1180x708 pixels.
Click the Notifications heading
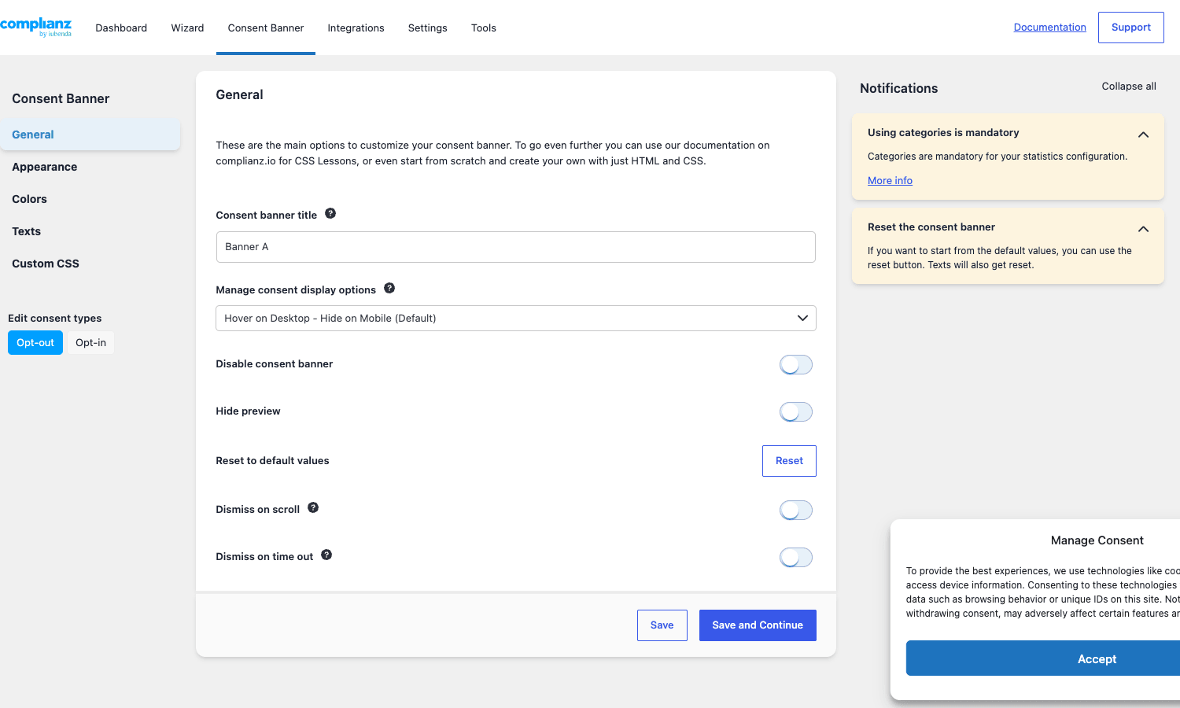pyautogui.click(x=898, y=88)
